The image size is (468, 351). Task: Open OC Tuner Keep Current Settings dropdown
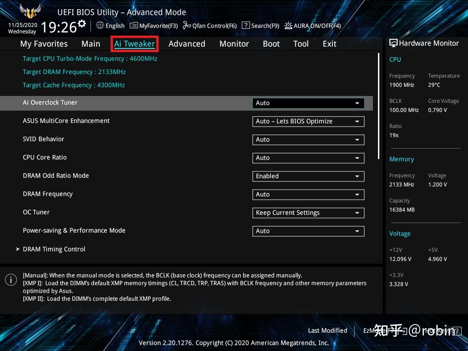308,213
